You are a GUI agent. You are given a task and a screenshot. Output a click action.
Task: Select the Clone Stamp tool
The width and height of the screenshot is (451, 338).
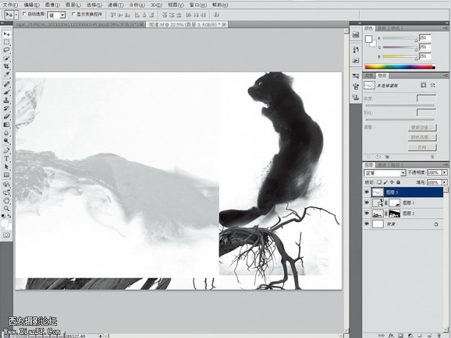(x=6, y=100)
